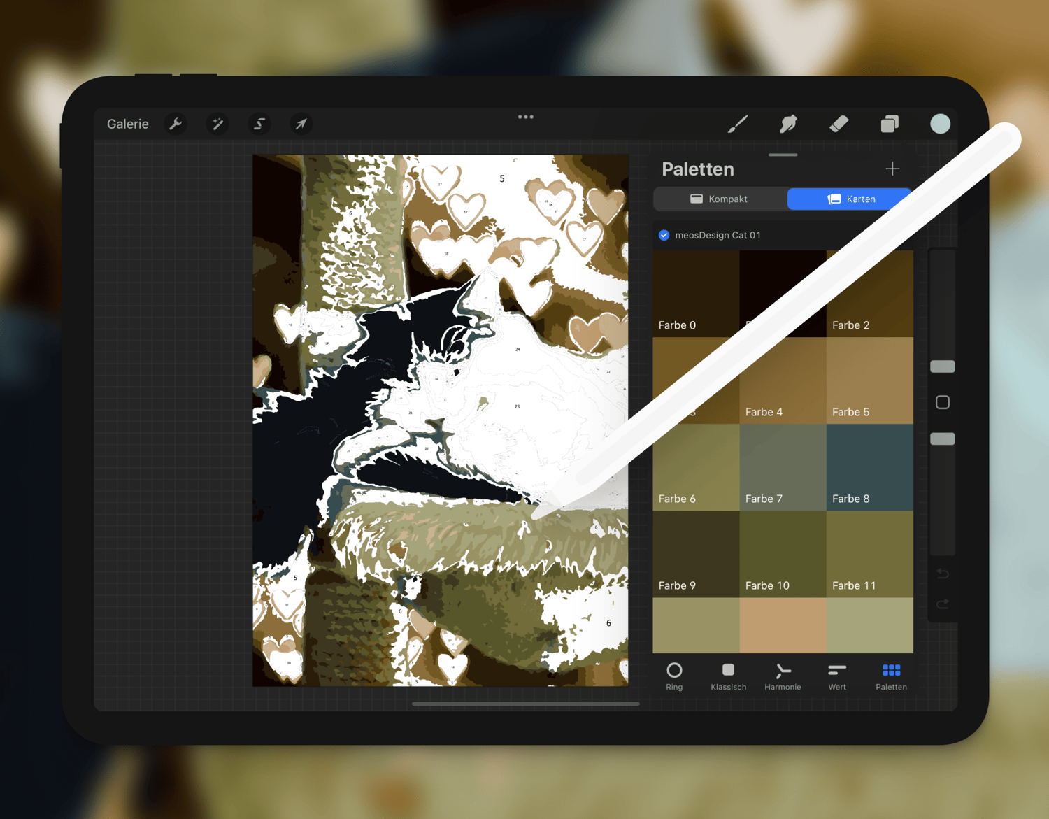This screenshot has height=819, width=1049.
Task: Open the Paletten color tab
Action: pyautogui.click(x=891, y=676)
